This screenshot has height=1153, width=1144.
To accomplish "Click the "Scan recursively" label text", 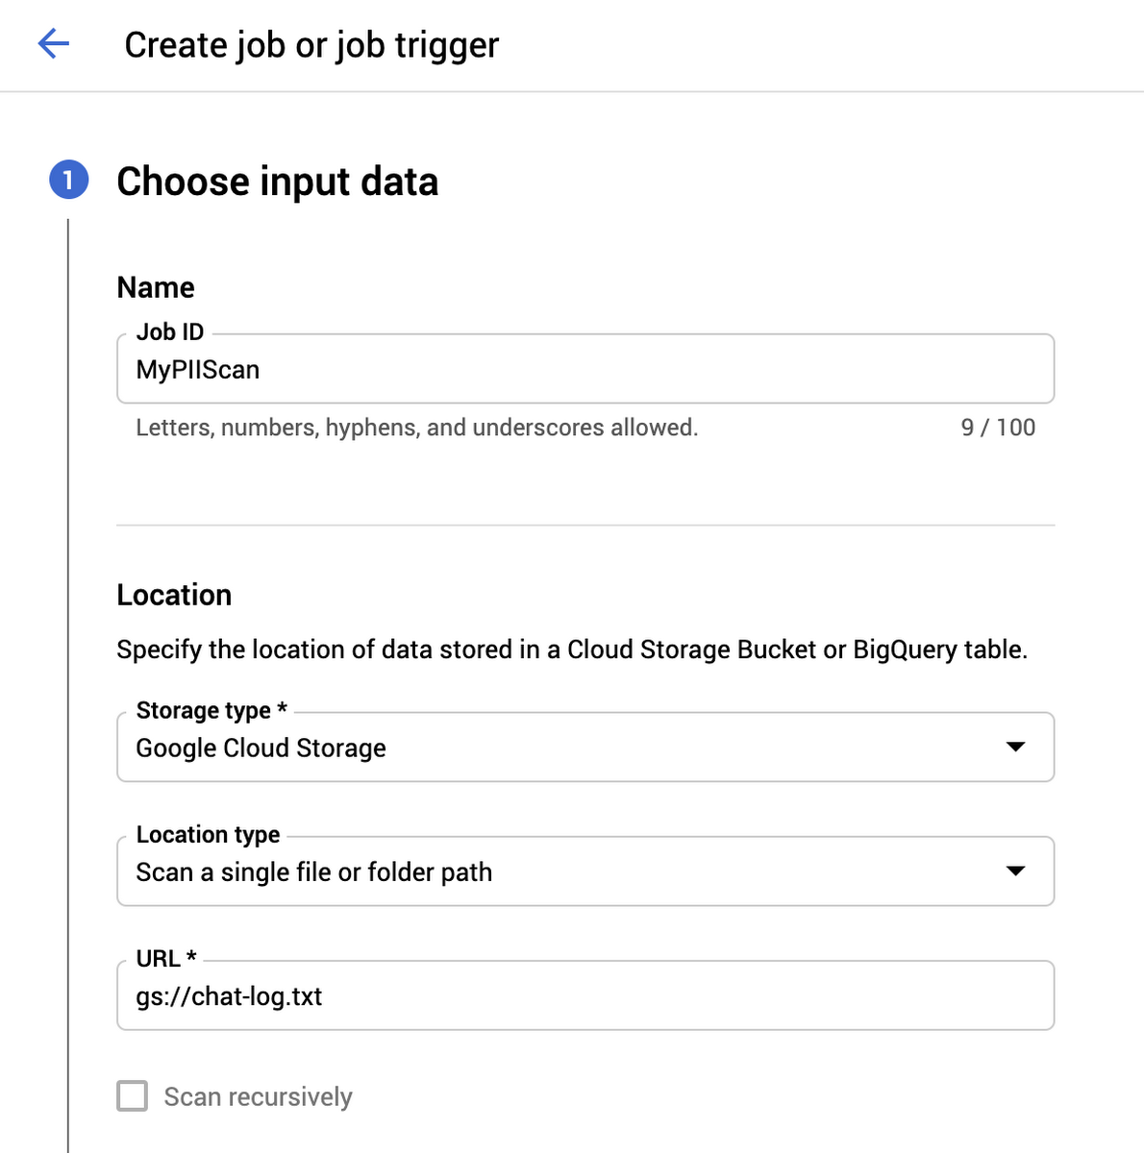I will click(258, 1097).
